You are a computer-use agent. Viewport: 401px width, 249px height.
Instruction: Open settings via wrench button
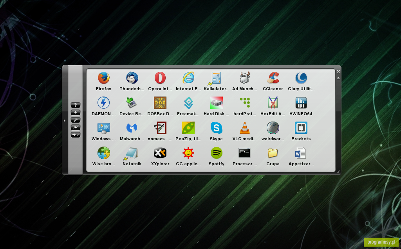[76, 120]
